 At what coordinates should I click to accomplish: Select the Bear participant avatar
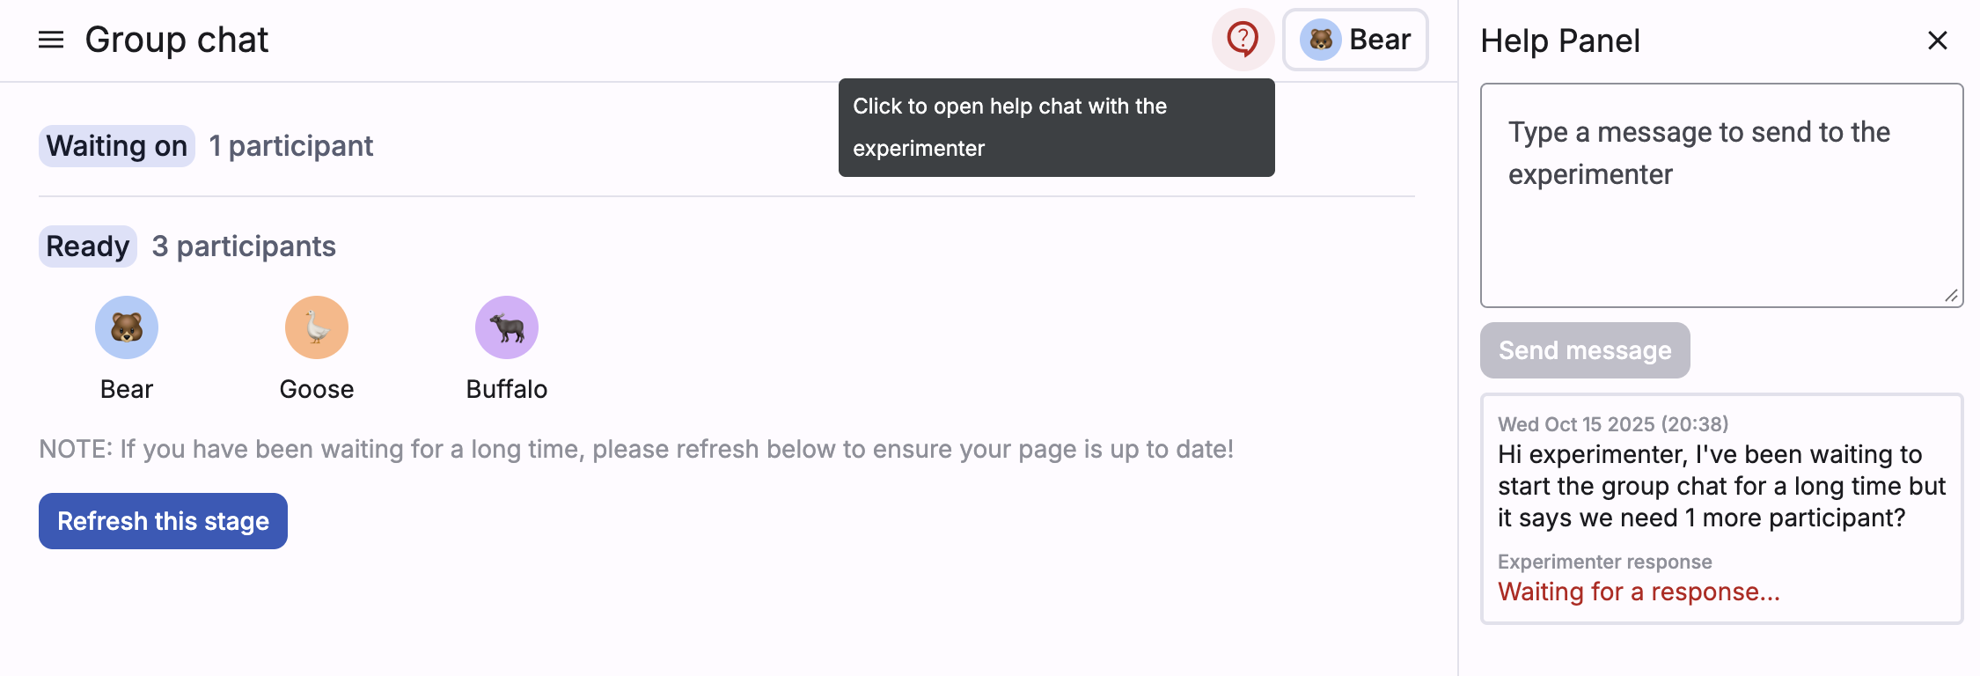[x=126, y=327]
